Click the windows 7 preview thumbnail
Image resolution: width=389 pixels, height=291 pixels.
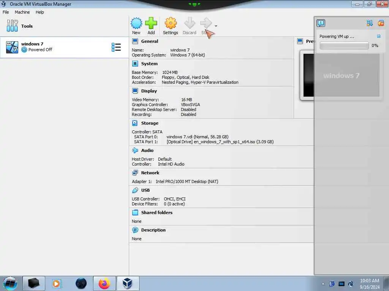(341, 75)
